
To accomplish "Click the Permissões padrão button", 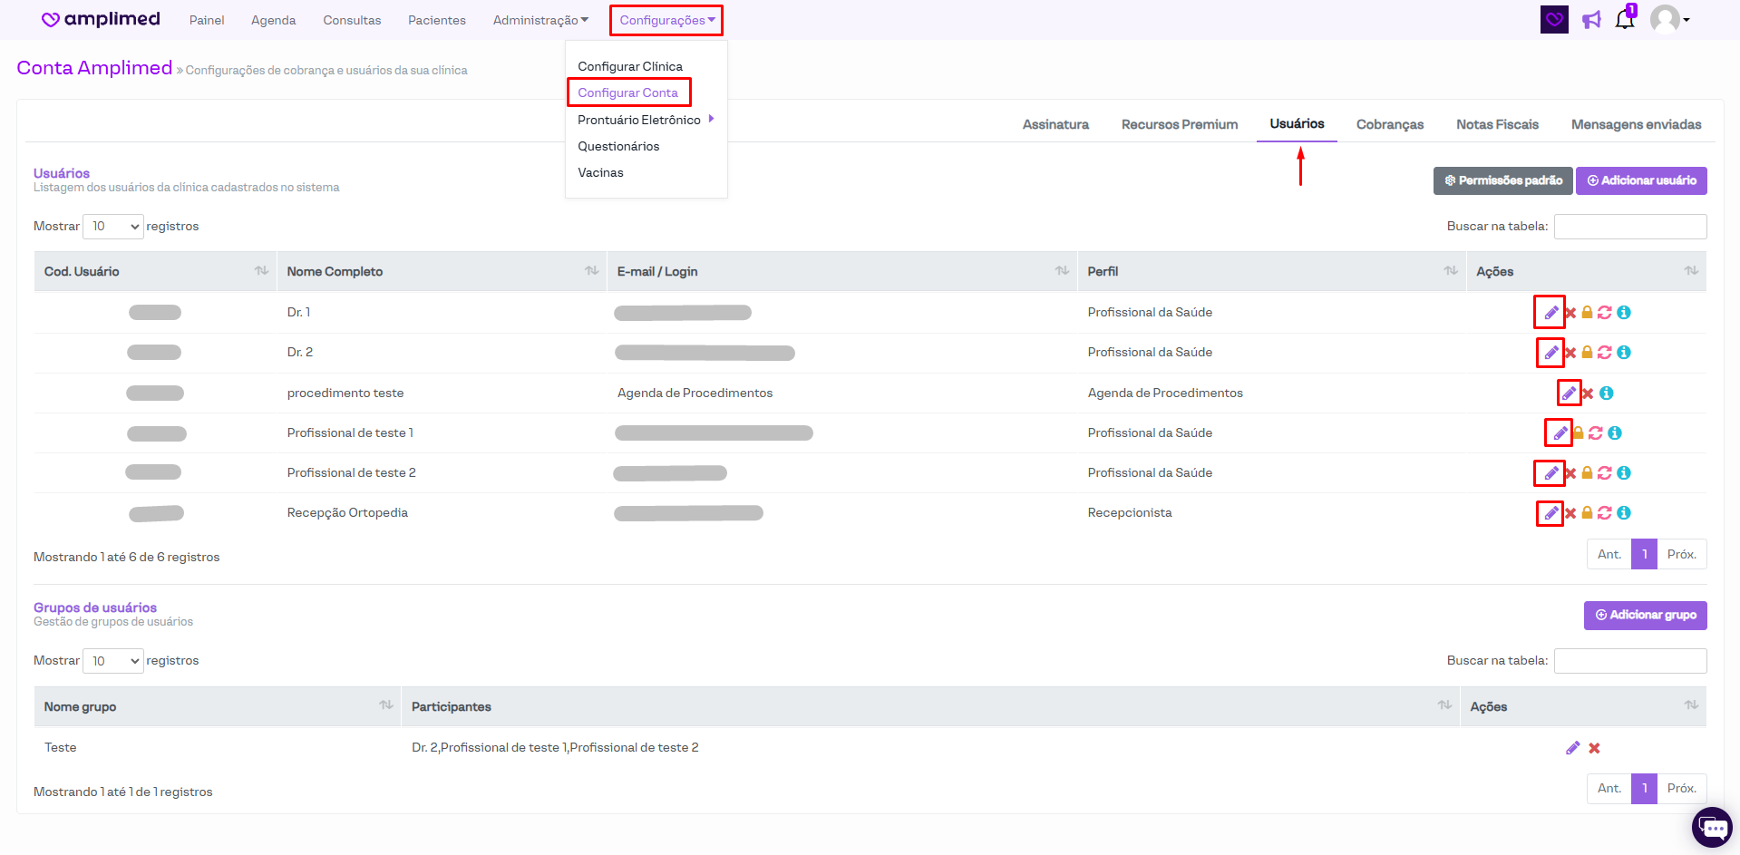I will point(1502,180).
